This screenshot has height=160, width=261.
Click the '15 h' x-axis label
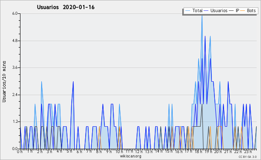click(x=169, y=152)
